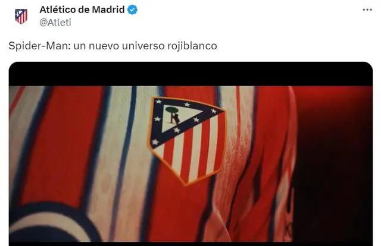Open the three-dot more options menu
Image resolution: width=381 pixels, height=246 pixels.
pyautogui.click(x=367, y=10)
